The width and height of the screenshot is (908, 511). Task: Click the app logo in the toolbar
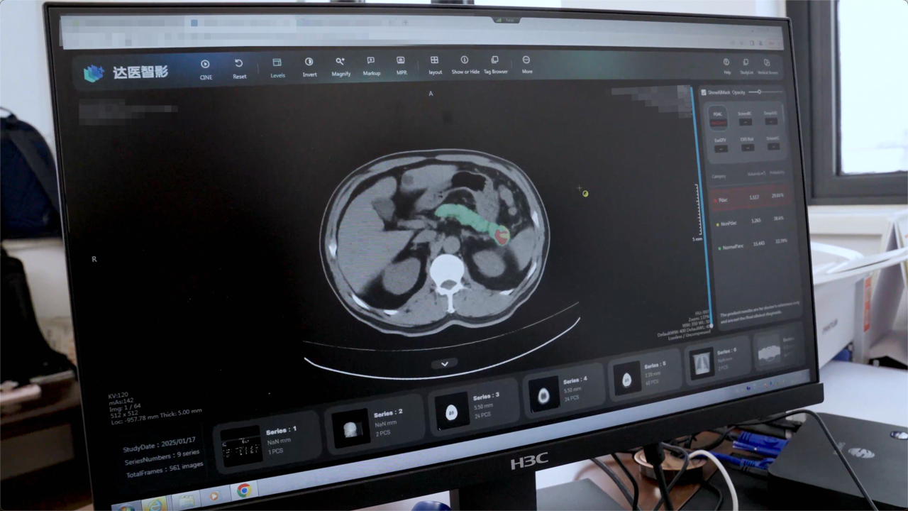point(126,72)
